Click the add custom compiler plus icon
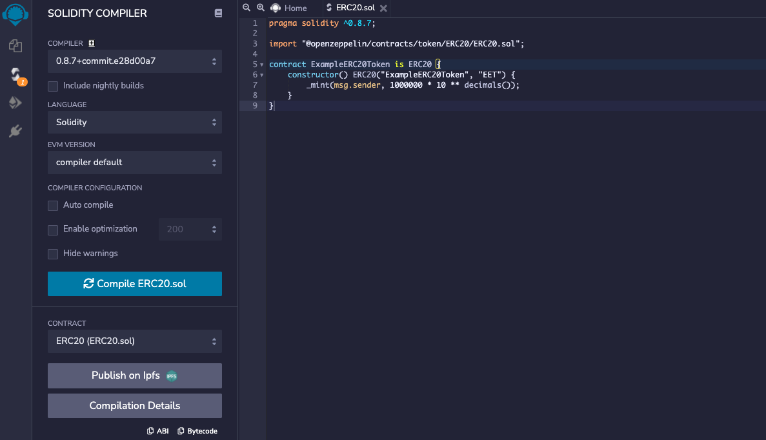Image resolution: width=766 pixels, height=440 pixels. [92, 43]
